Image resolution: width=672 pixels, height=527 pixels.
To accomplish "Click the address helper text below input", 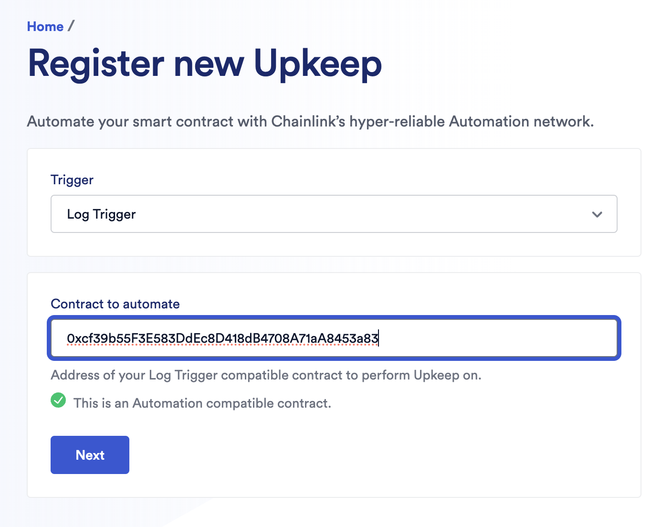I will click(266, 375).
